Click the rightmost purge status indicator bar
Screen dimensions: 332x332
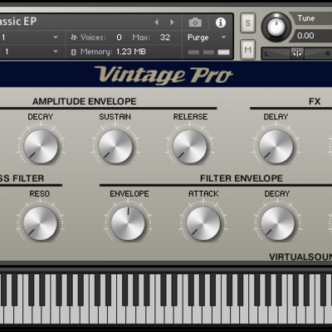coord(223,52)
